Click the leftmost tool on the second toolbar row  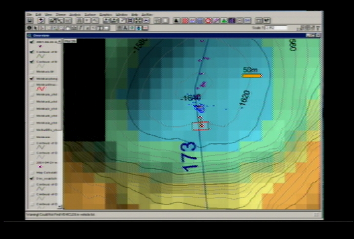pos(29,28)
